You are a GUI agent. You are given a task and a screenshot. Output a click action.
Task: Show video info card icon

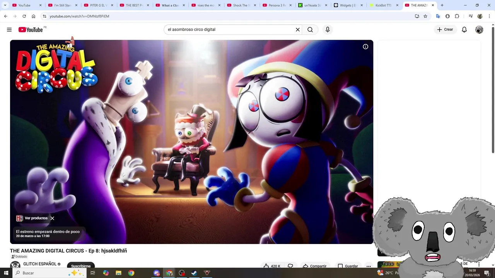pos(365,47)
